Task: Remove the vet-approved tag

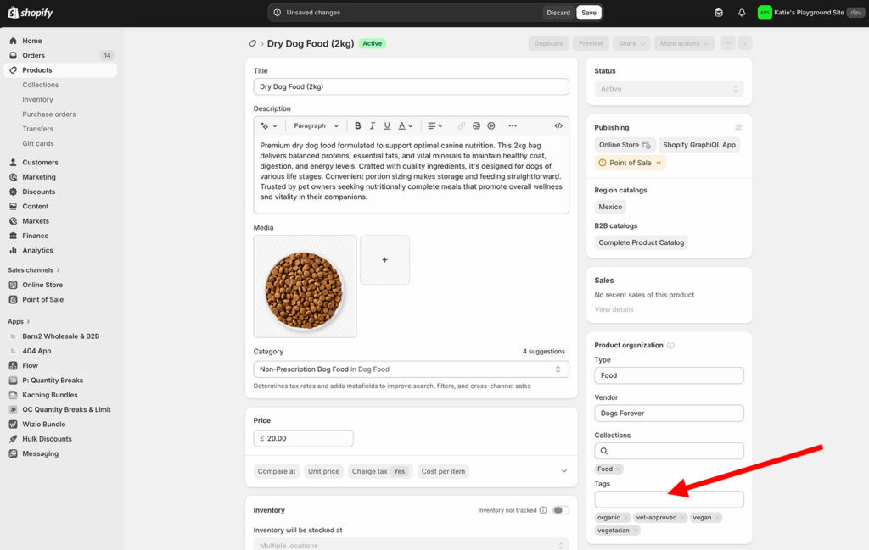Action: click(x=682, y=517)
